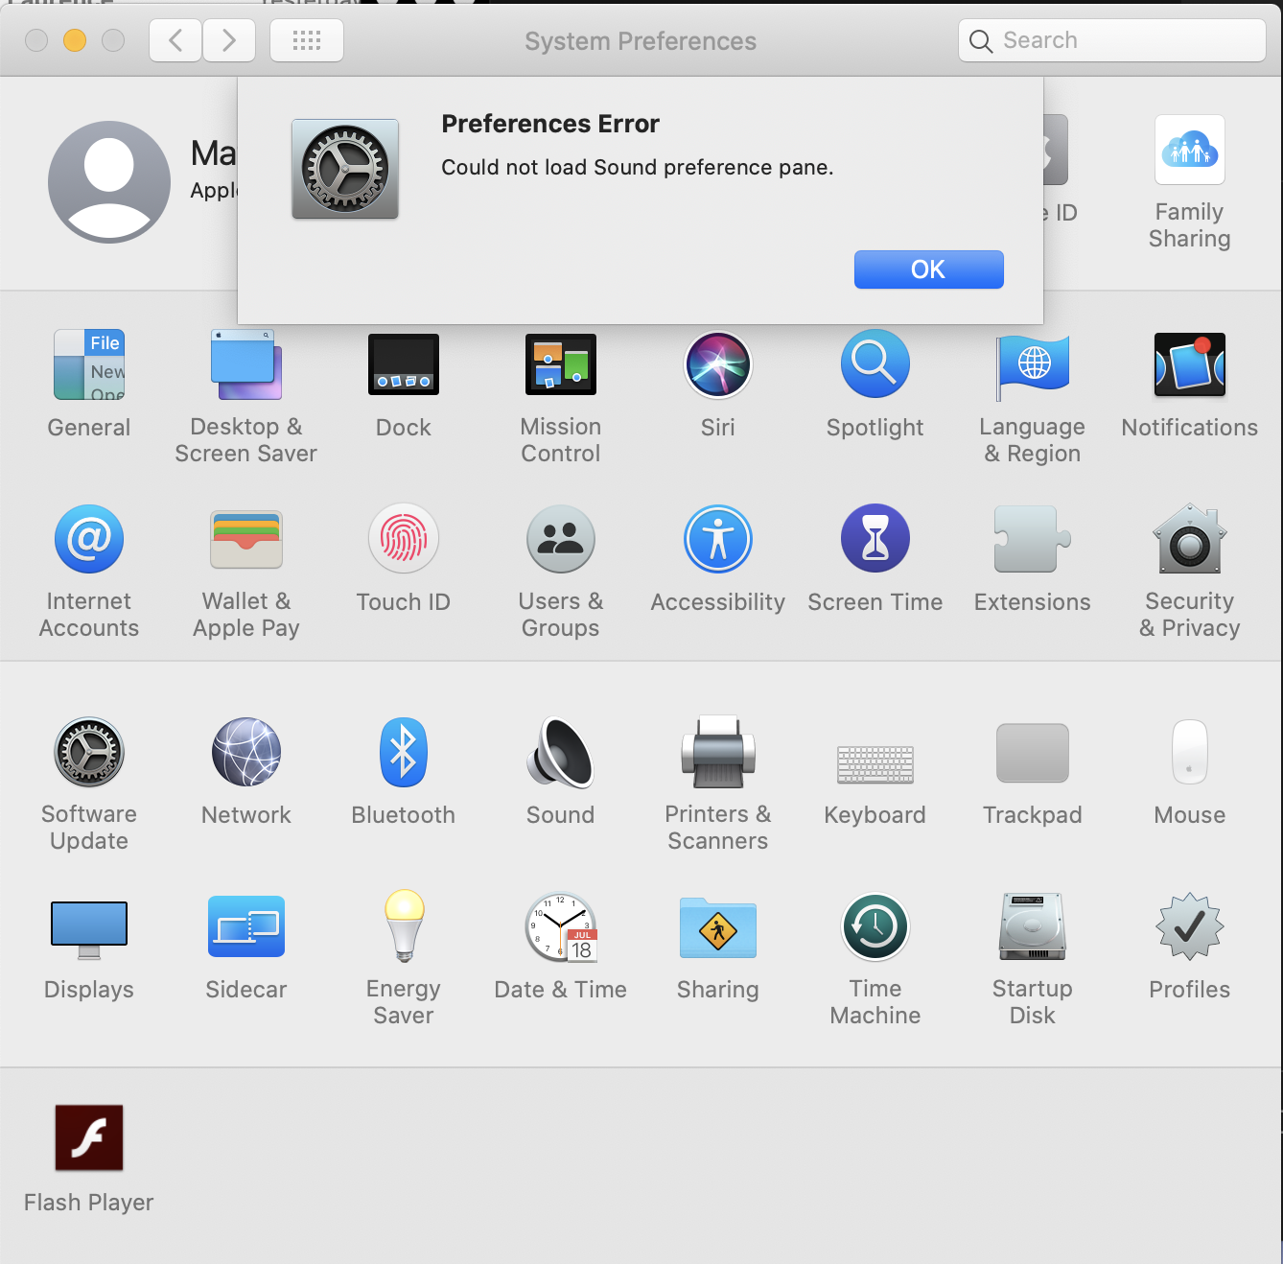Click the user account avatar picture

pos(109,182)
